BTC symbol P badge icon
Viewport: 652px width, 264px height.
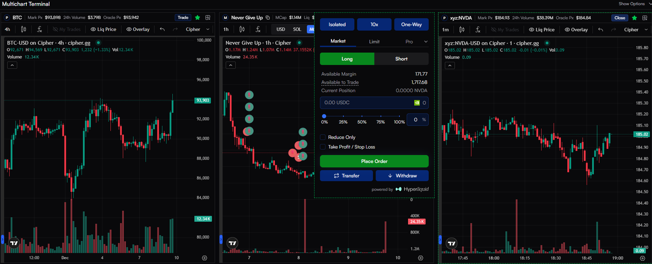[x=7, y=17]
